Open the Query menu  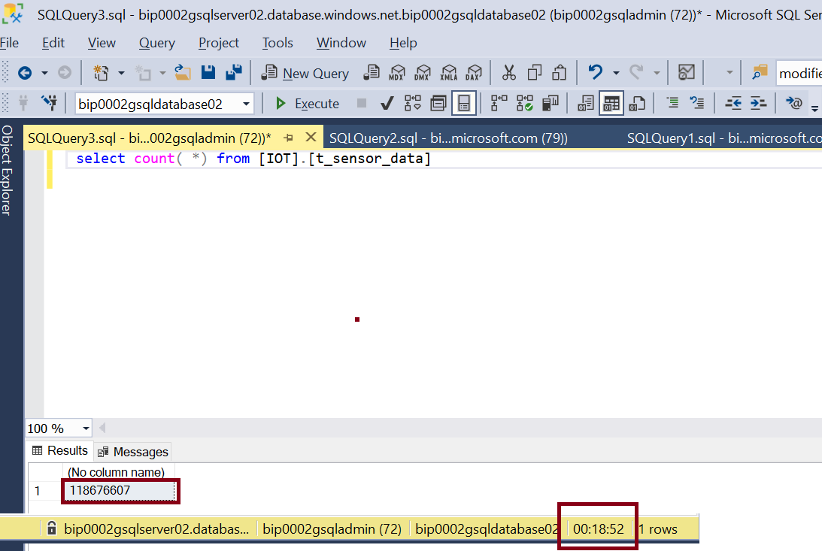point(156,43)
